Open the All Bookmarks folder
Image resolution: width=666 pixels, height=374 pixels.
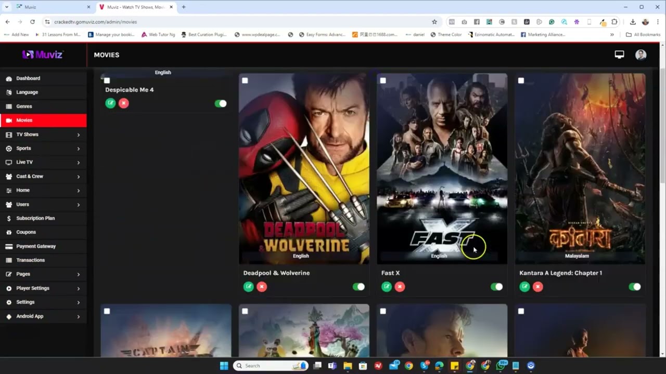click(643, 35)
